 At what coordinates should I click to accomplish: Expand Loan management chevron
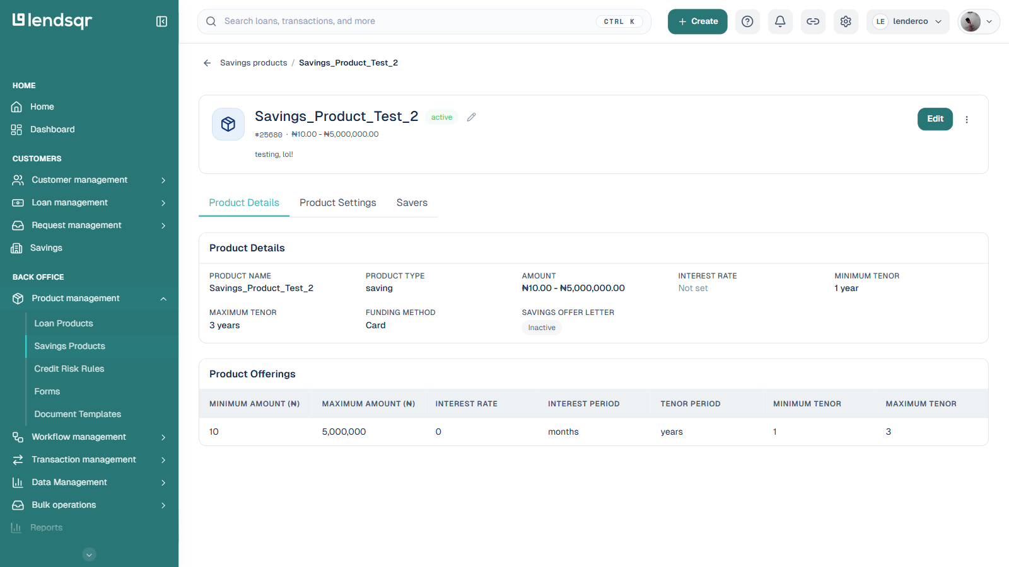[x=163, y=203]
